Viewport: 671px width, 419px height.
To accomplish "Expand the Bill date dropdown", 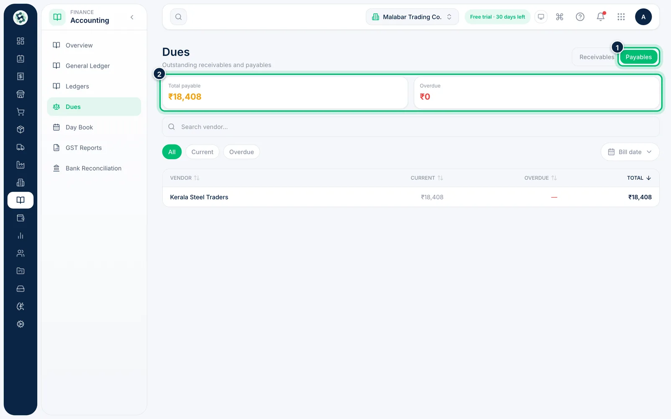I will click(x=630, y=152).
